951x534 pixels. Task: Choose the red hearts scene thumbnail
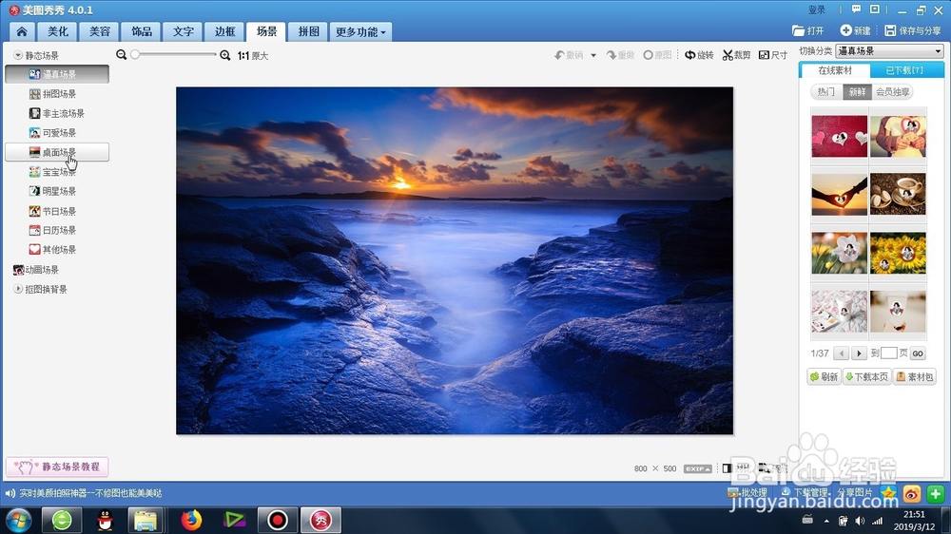(x=840, y=137)
